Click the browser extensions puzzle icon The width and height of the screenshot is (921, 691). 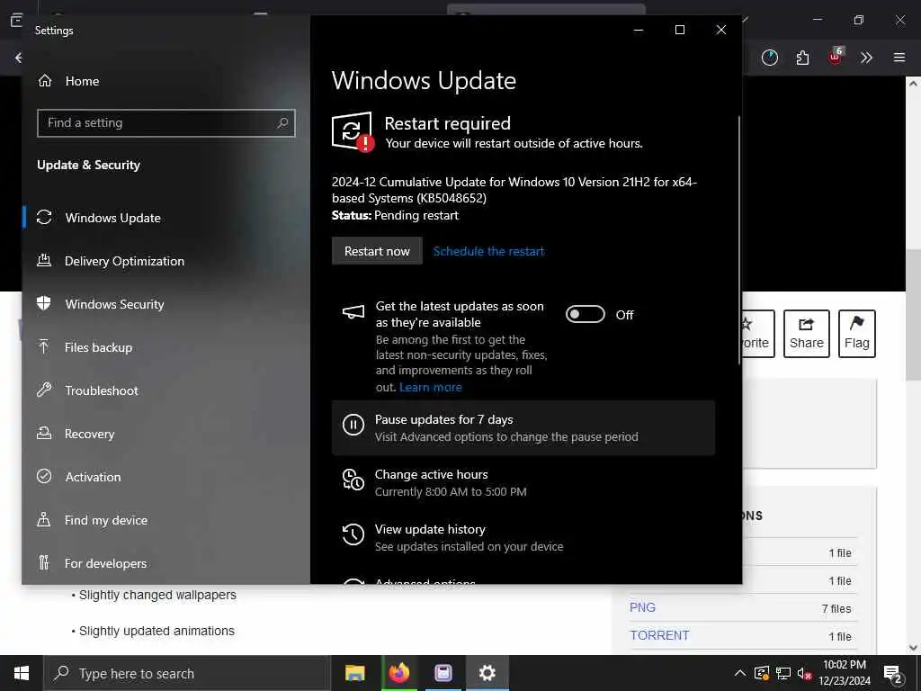click(802, 58)
